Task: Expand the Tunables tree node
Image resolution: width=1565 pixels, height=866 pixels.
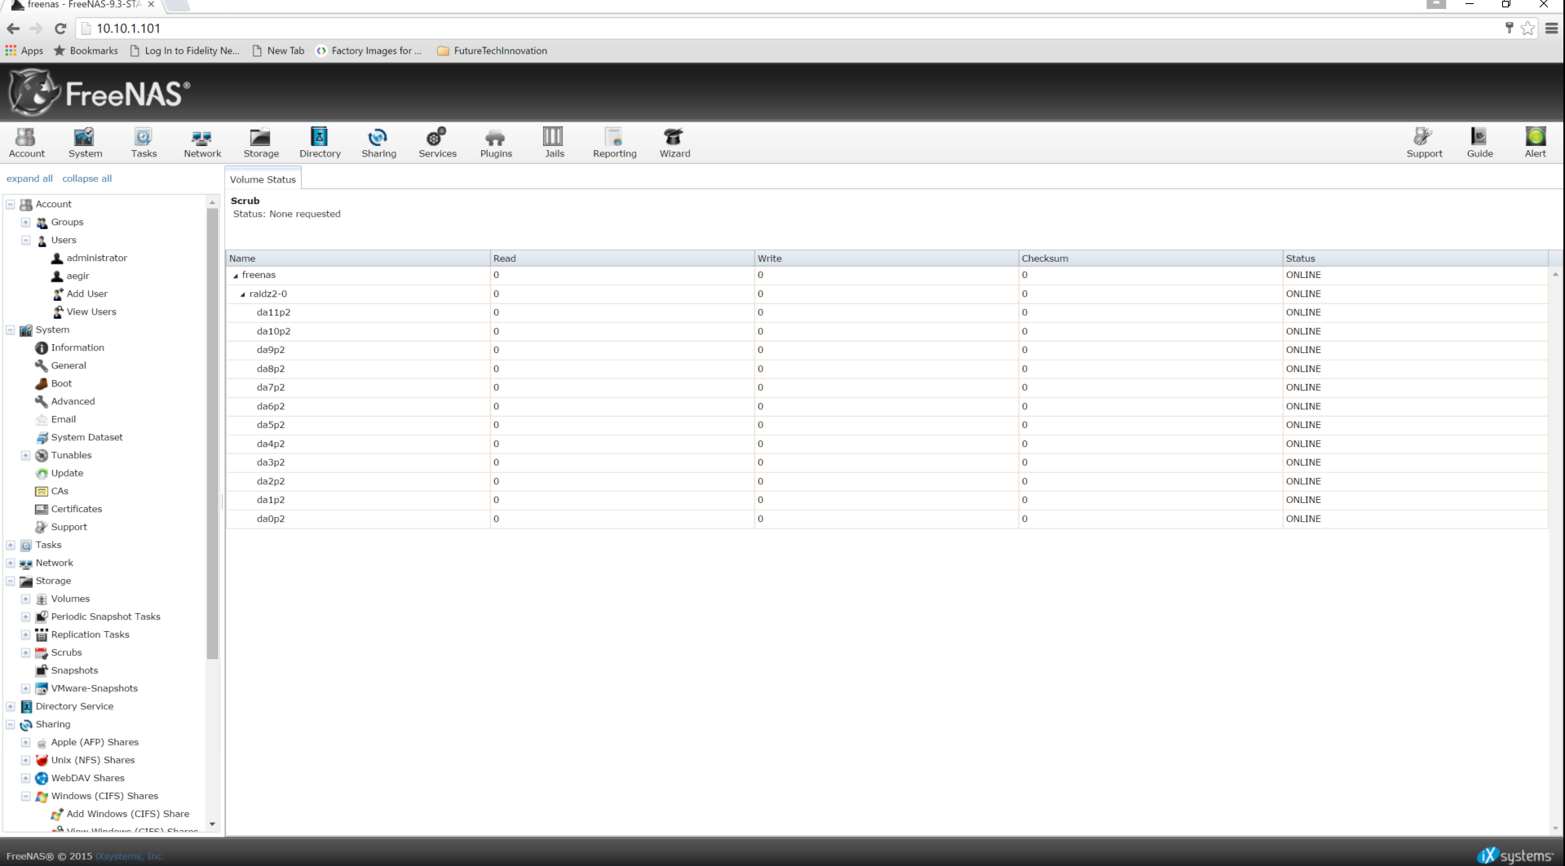Action: 26,455
